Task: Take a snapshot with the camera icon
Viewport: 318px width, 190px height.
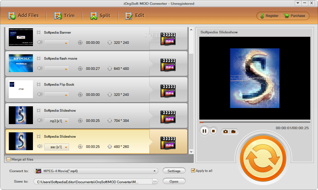Action: point(225,132)
